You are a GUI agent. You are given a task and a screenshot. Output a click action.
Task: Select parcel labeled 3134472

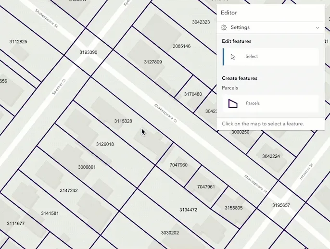189,210
